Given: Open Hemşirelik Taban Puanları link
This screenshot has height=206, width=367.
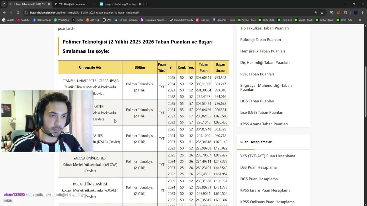Looking at the screenshot, I should (x=263, y=51).
